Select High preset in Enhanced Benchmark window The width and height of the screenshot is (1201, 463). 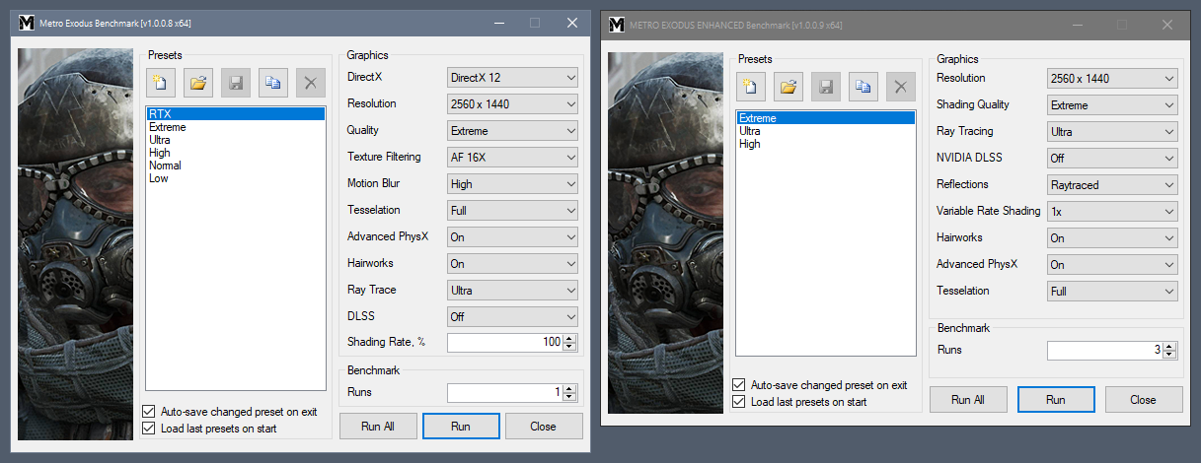[x=826, y=144]
